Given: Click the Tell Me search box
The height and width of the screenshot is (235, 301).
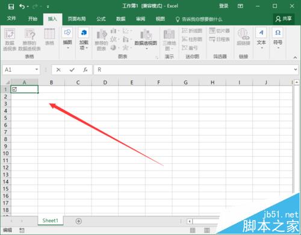Looking at the screenshot, I should point(199,19).
